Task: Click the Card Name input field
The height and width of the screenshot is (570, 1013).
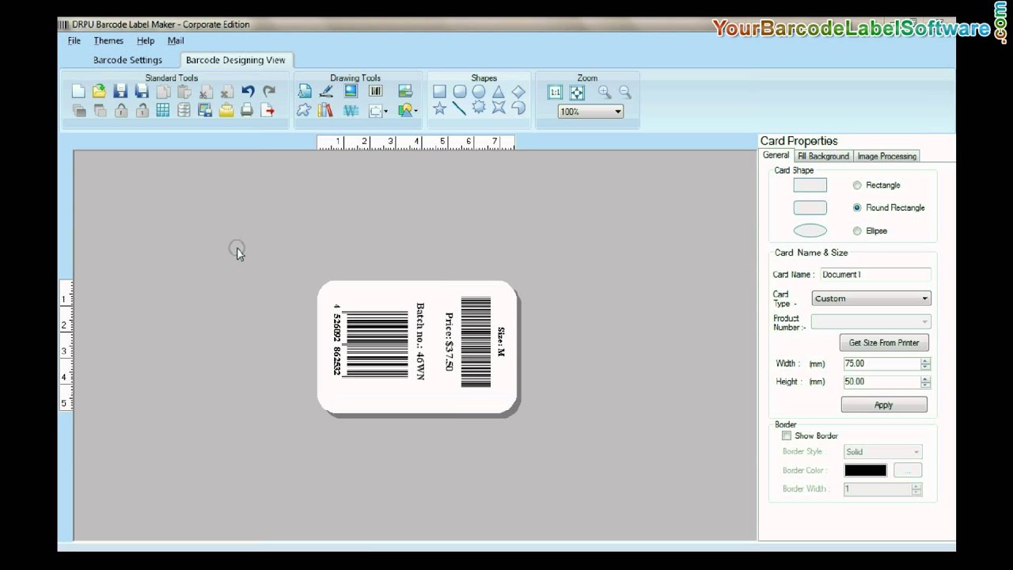Action: click(875, 275)
